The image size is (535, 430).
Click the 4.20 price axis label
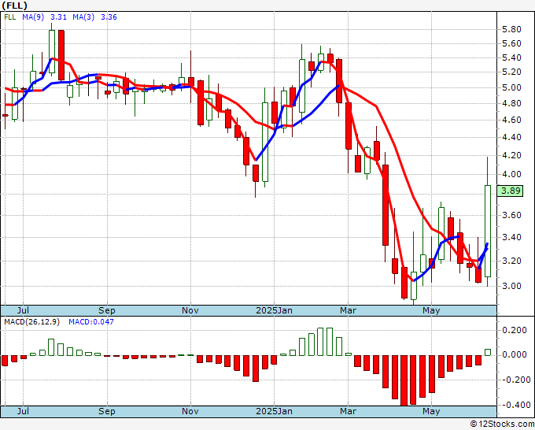tap(512, 155)
